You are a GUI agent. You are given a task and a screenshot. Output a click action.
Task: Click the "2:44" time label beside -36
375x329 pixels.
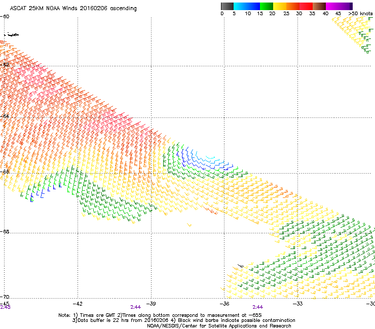(257, 307)
